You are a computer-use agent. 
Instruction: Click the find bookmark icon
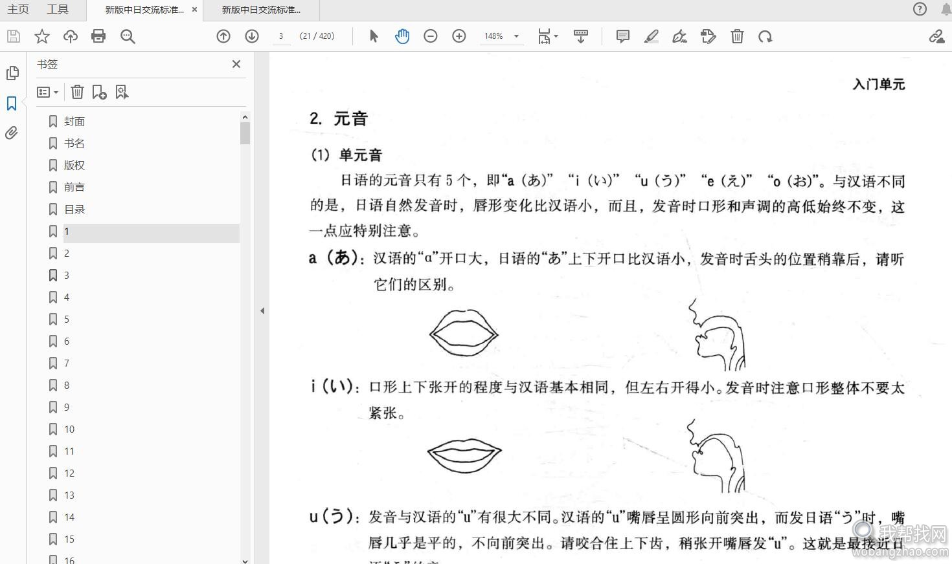122,92
